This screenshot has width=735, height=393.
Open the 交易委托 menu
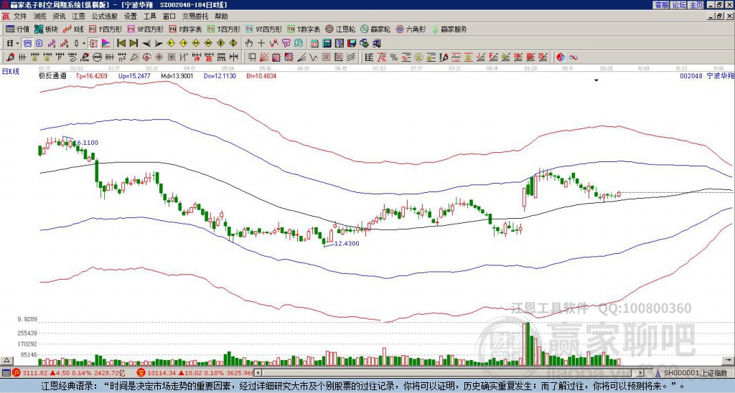pyautogui.click(x=195, y=16)
